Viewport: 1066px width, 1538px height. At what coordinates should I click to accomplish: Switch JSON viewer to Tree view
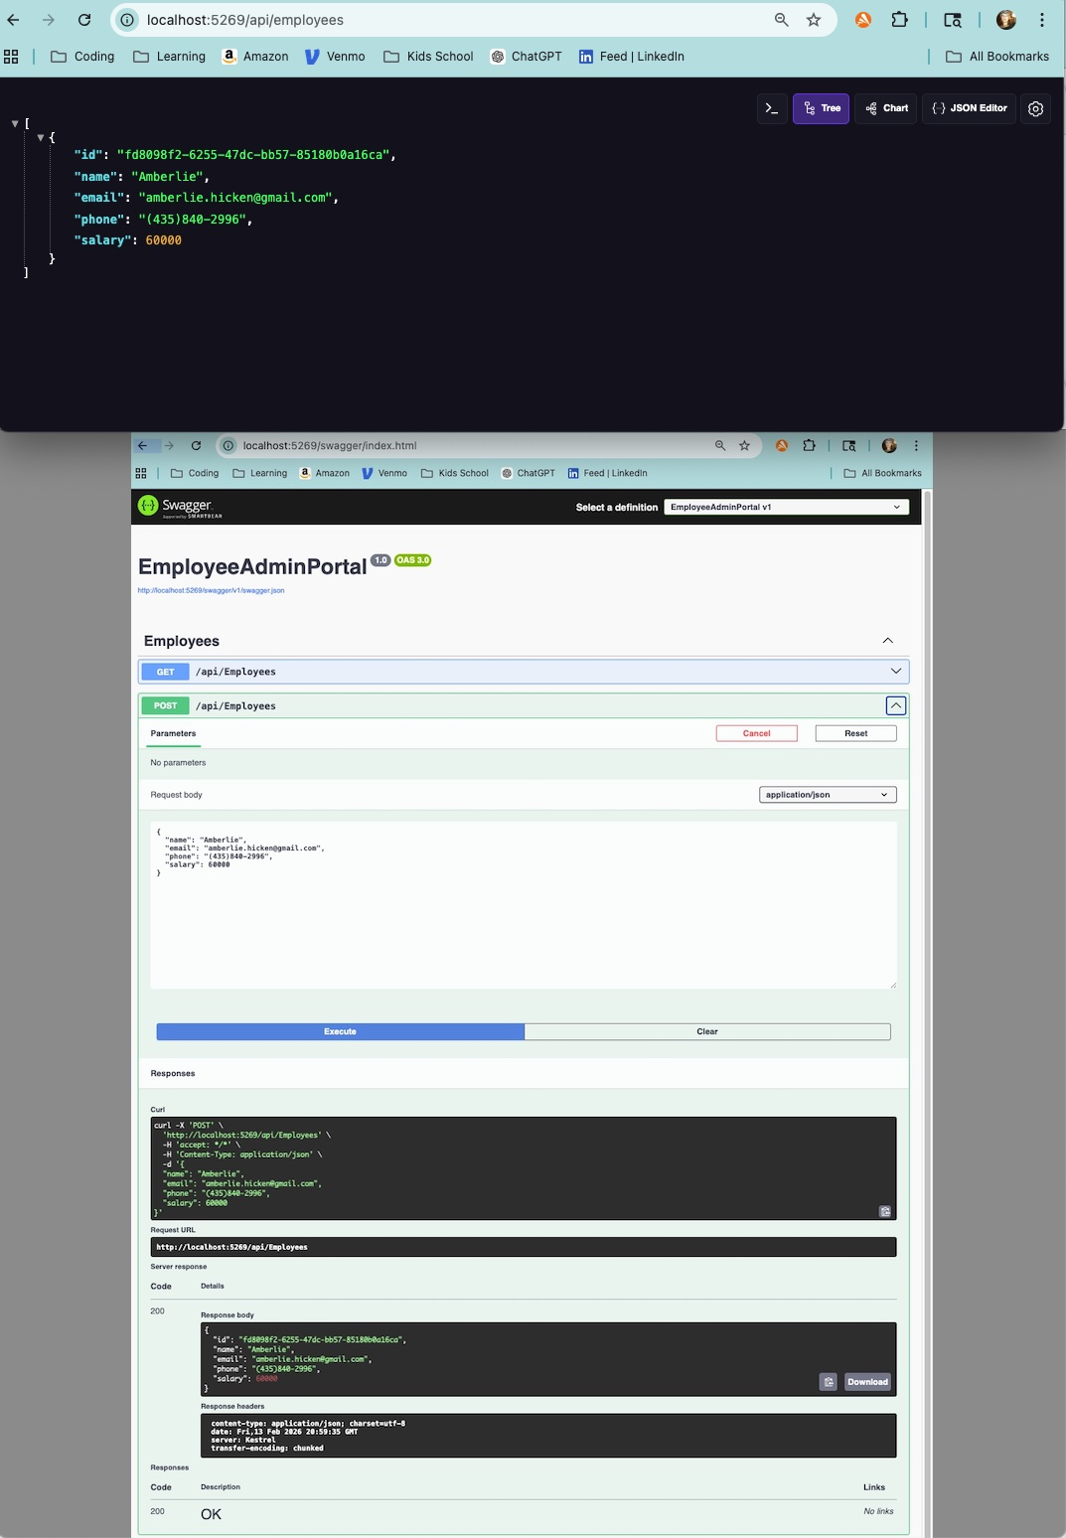[821, 108]
